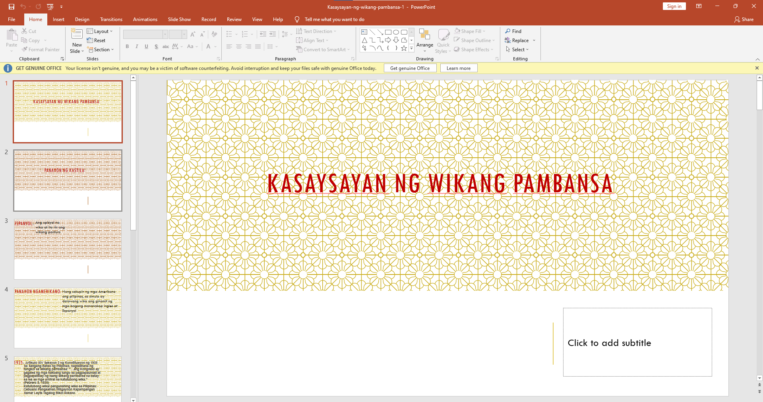Select slide 2 thumbnail PANAHON NG KASTILA
763x402 pixels.
coord(68,180)
